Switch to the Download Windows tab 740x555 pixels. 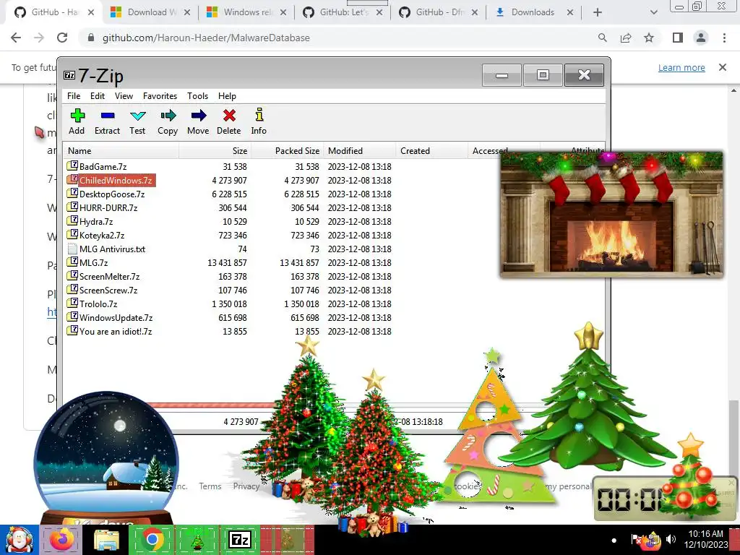[150, 12]
